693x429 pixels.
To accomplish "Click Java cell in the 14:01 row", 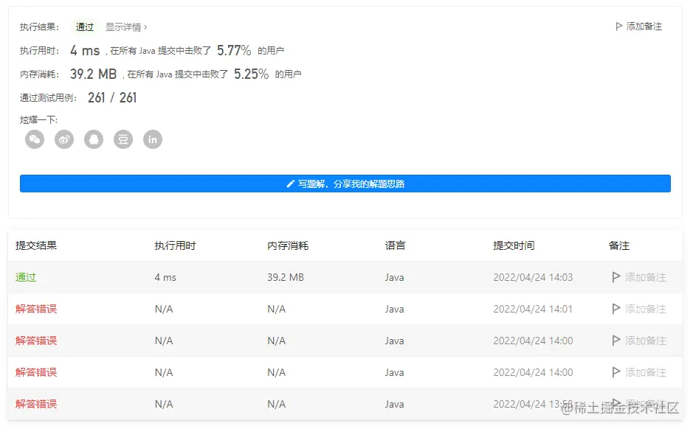I will (x=394, y=309).
